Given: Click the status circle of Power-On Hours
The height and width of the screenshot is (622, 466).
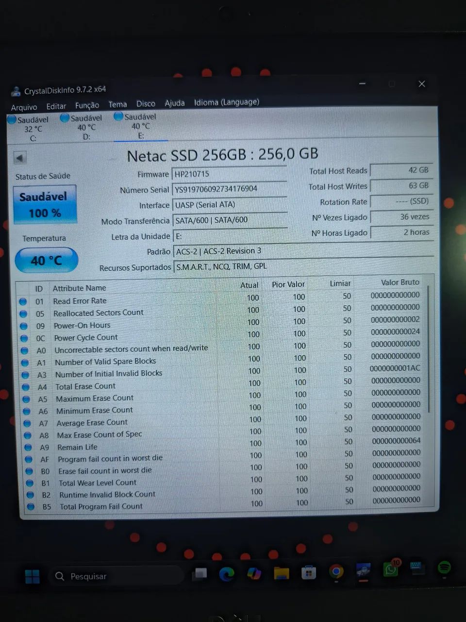Looking at the screenshot, I should [x=24, y=326].
